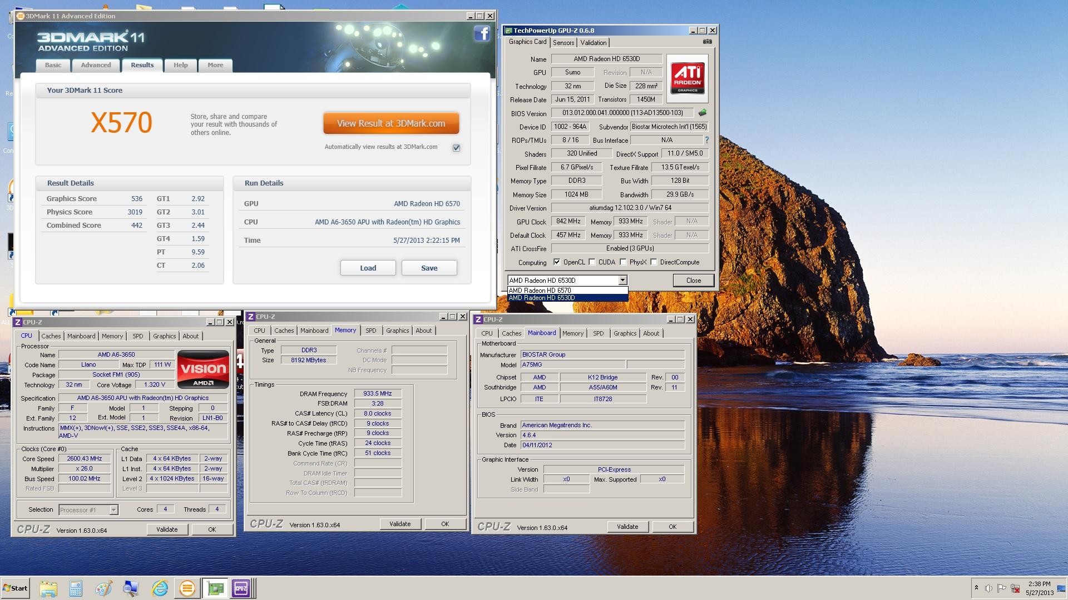Click Core Speed value 2600.43 MHz
This screenshot has width=1068, height=600.
(85, 459)
